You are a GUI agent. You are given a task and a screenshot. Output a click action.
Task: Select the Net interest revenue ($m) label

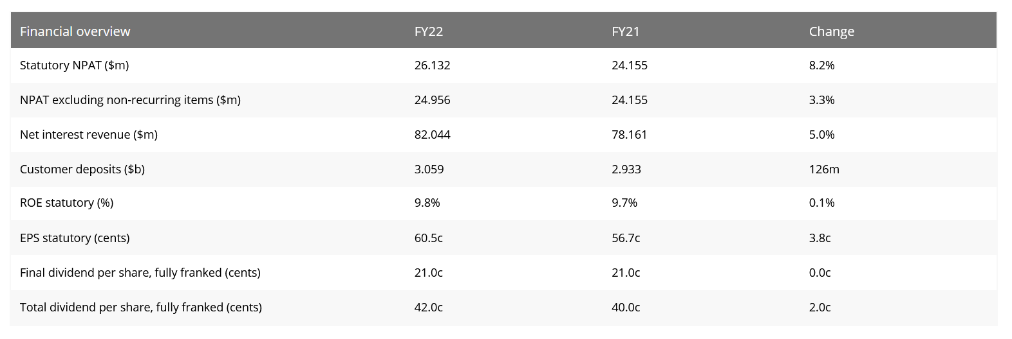pos(89,135)
